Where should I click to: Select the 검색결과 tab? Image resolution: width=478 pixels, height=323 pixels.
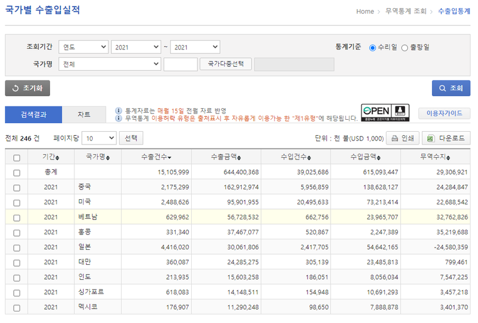(33, 115)
